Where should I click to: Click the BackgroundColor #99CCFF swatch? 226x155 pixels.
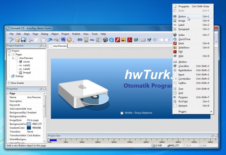point(29,124)
